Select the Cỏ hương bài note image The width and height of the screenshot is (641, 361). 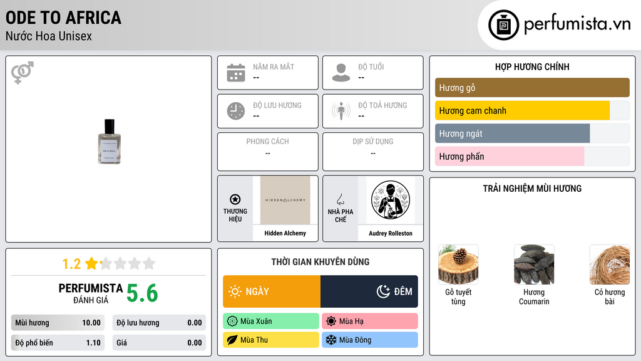[610, 264]
